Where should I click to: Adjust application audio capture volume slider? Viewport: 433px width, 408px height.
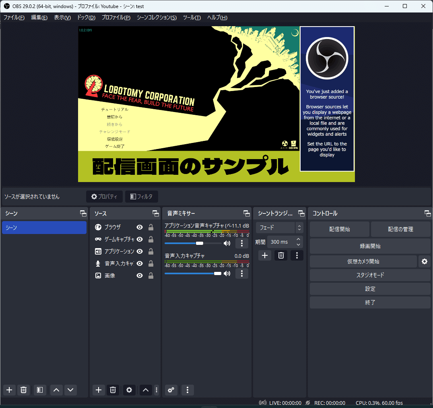(193, 243)
